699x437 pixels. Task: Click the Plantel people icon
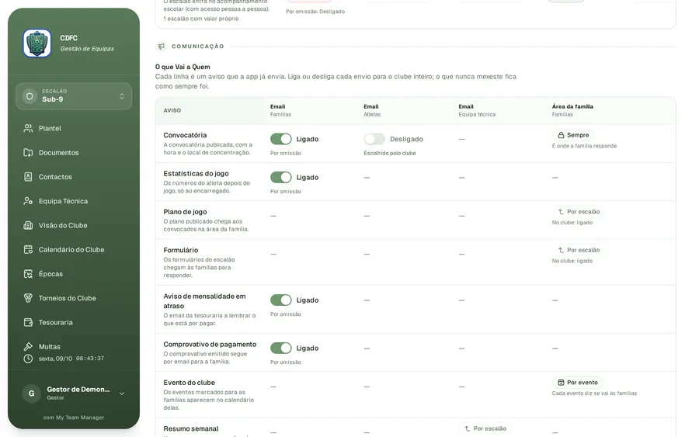pos(28,128)
